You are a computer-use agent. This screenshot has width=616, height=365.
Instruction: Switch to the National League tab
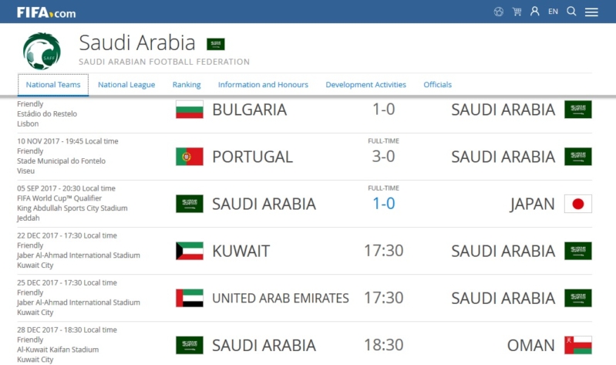[x=126, y=85]
